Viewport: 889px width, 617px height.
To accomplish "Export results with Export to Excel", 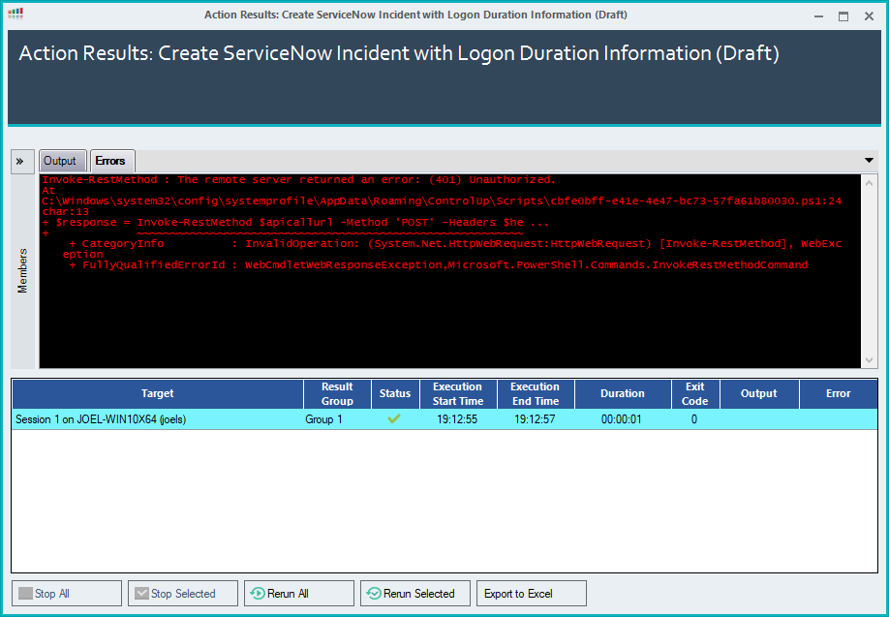I will click(532, 593).
